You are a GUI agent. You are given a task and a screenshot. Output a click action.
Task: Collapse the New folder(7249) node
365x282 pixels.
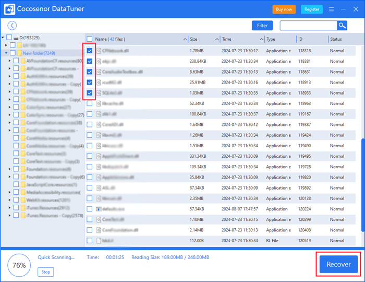point(6,53)
